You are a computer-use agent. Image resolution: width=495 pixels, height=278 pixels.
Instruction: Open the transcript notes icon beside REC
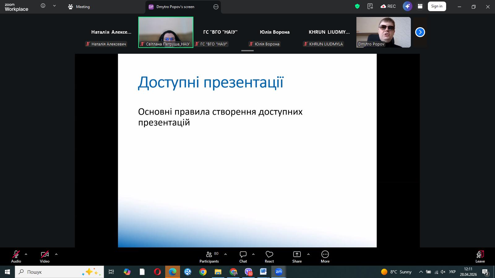coord(370,6)
